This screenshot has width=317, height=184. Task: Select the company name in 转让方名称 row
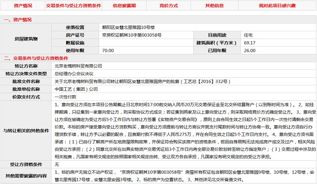(78, 66)
